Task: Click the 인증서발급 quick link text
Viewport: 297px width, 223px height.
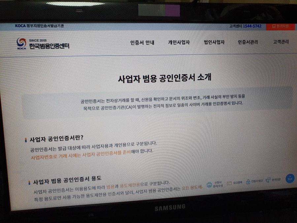Action: click(x=257, y=181)
